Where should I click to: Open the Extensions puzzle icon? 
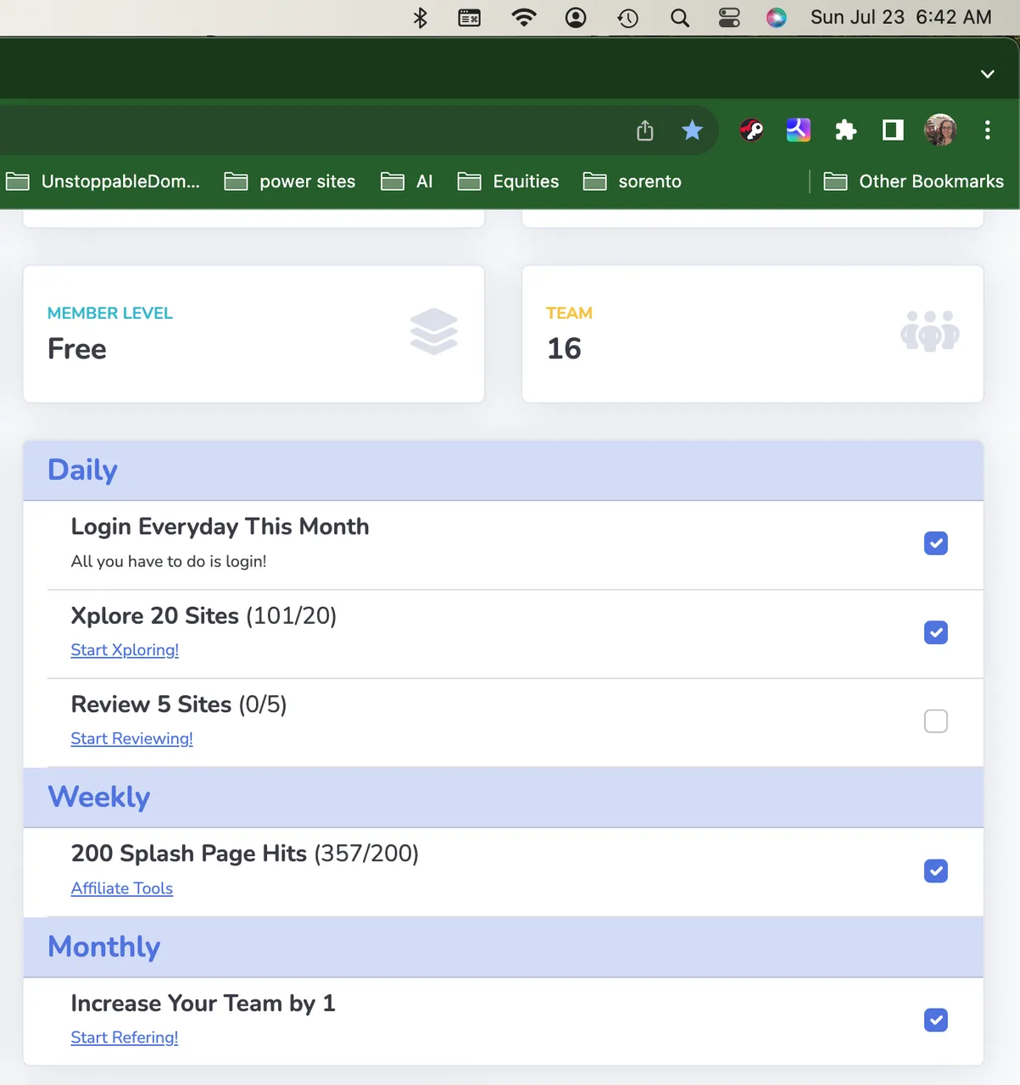845,130
